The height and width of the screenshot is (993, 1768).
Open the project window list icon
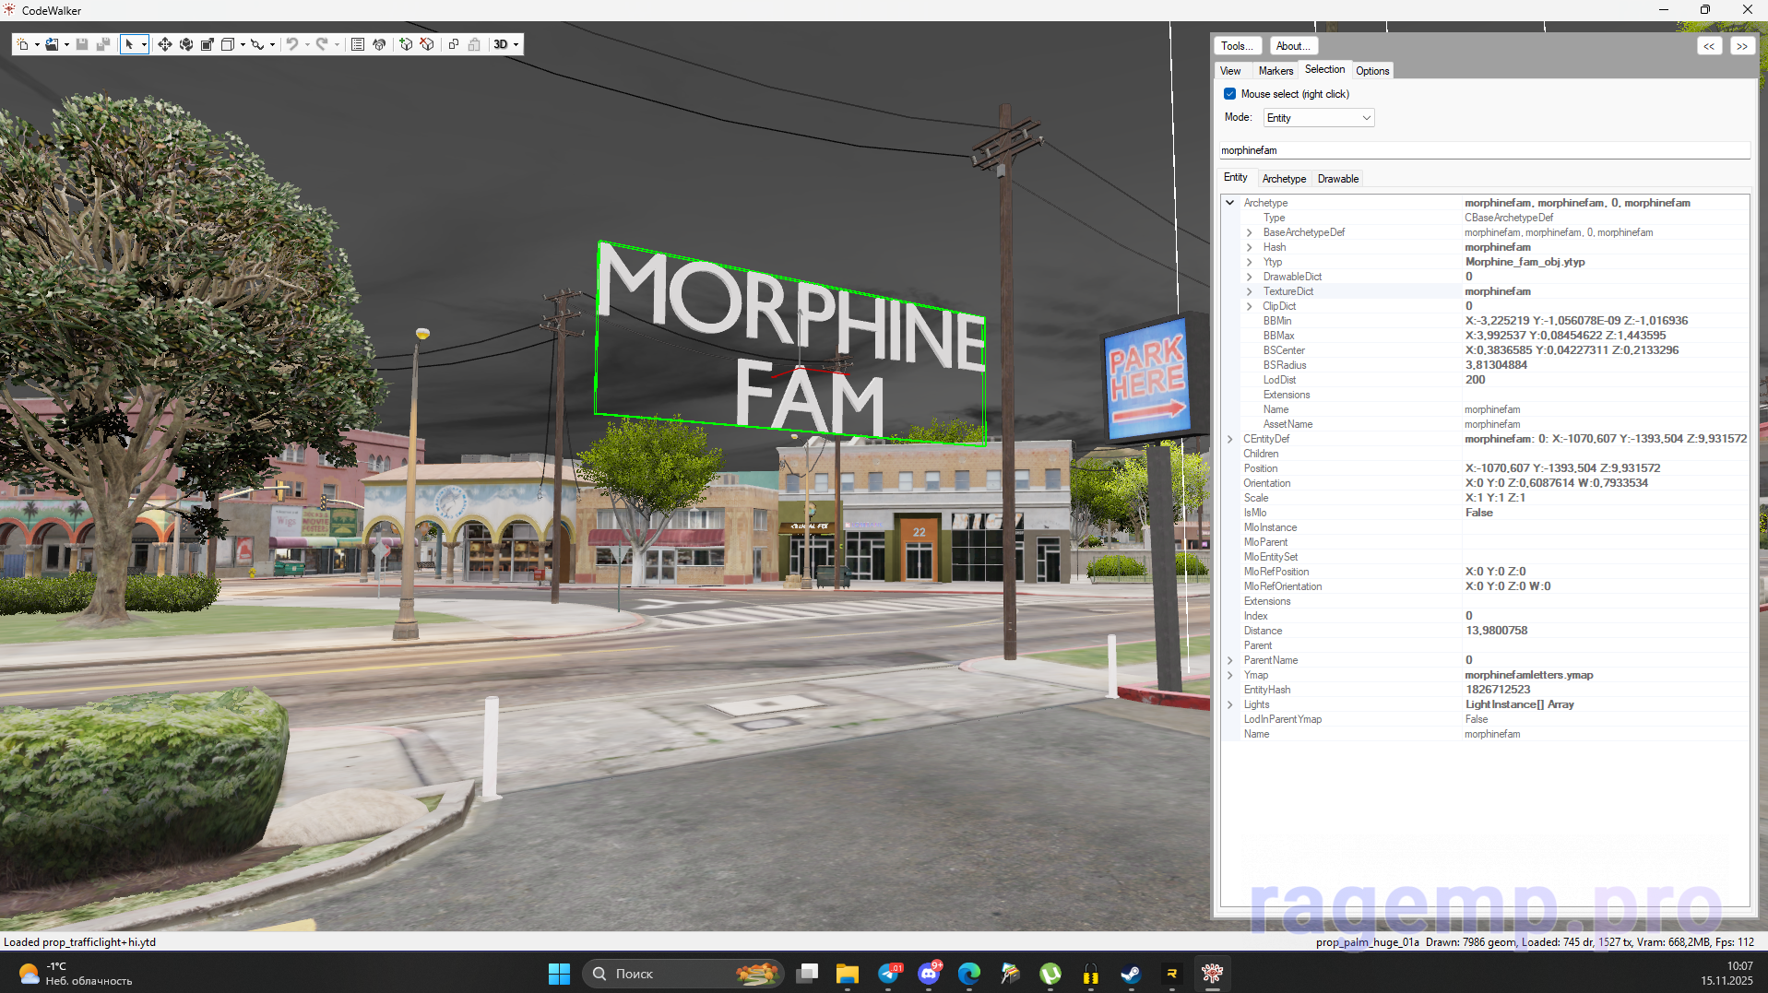358,44
